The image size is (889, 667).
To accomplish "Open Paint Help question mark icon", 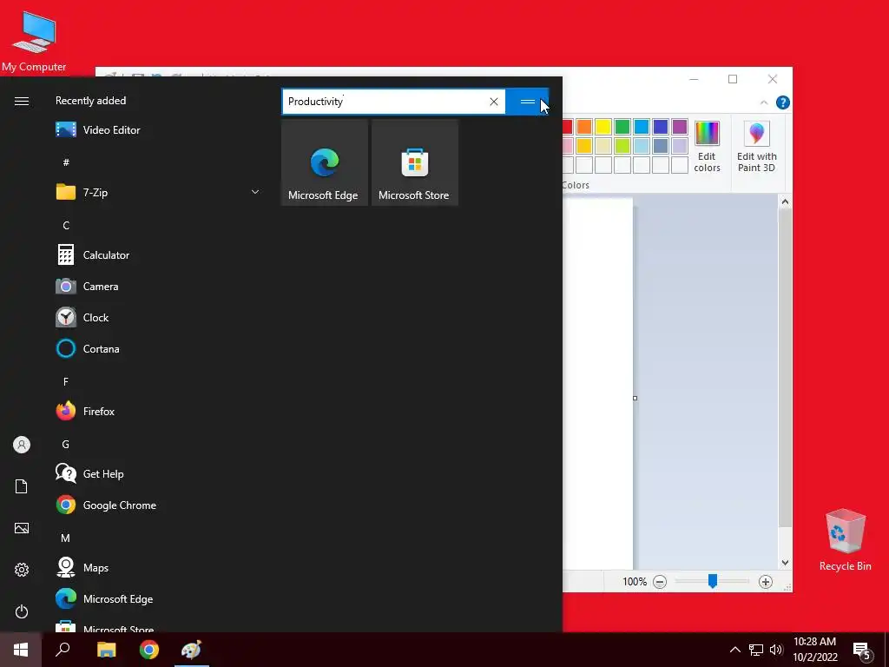I will 783,102.
